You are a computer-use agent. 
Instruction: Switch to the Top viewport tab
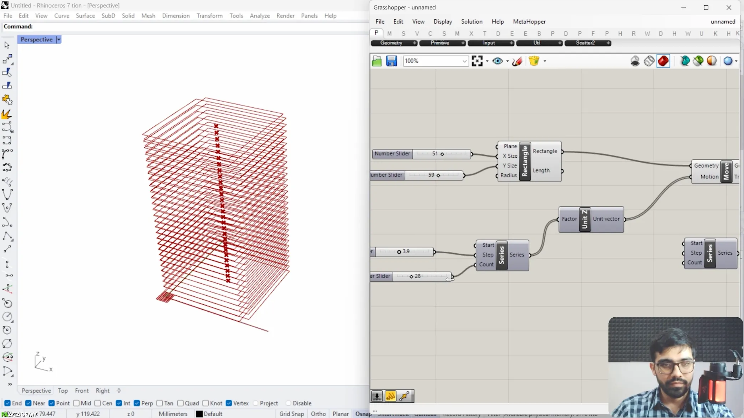click(x=63, y=391)
